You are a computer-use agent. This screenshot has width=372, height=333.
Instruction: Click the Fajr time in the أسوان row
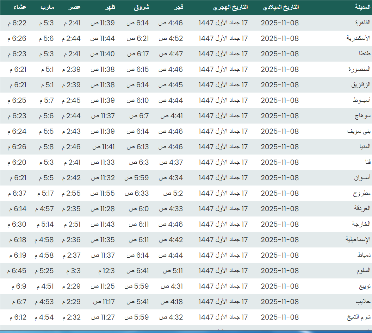pyautogui.click(x=170, y=178)
